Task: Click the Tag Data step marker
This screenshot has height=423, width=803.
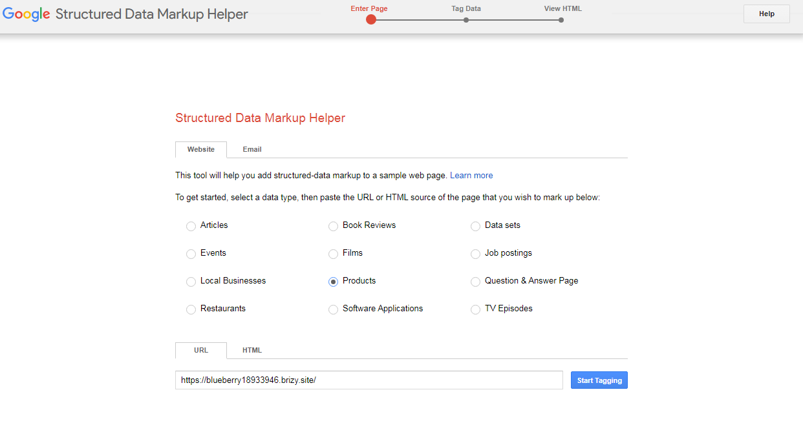Action: coord(466,20)
